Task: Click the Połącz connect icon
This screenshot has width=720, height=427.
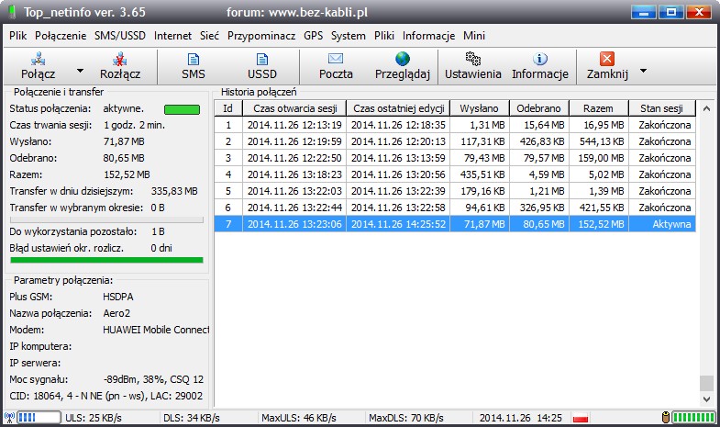Action: click(38, 60)
